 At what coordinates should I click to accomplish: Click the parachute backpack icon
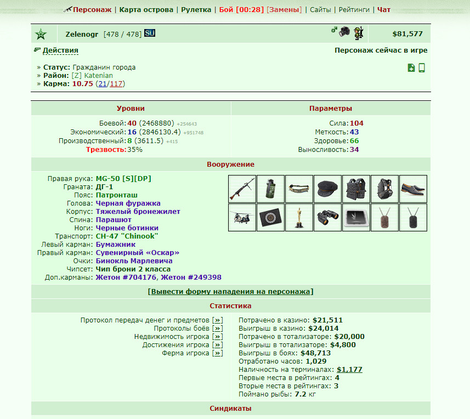click(384, 189)
